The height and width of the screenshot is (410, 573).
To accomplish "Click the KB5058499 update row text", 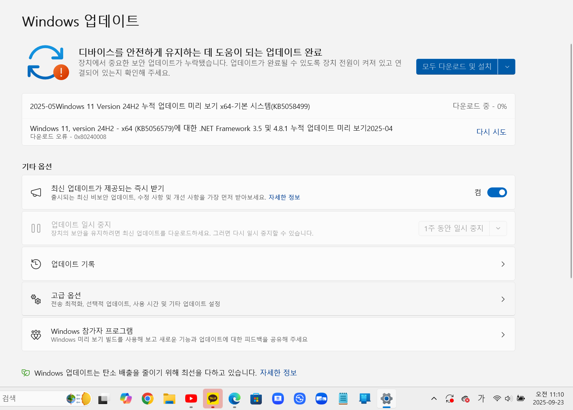I will click(x=170, y=106).
